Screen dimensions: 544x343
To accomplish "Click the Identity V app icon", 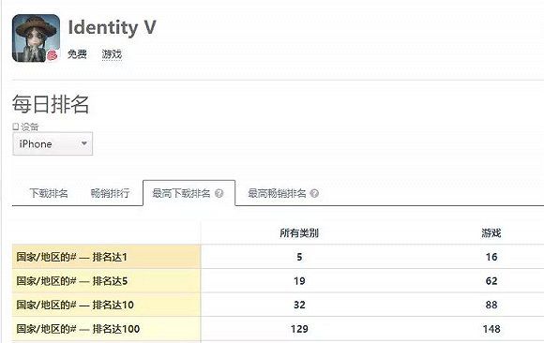I will (36, 38).
